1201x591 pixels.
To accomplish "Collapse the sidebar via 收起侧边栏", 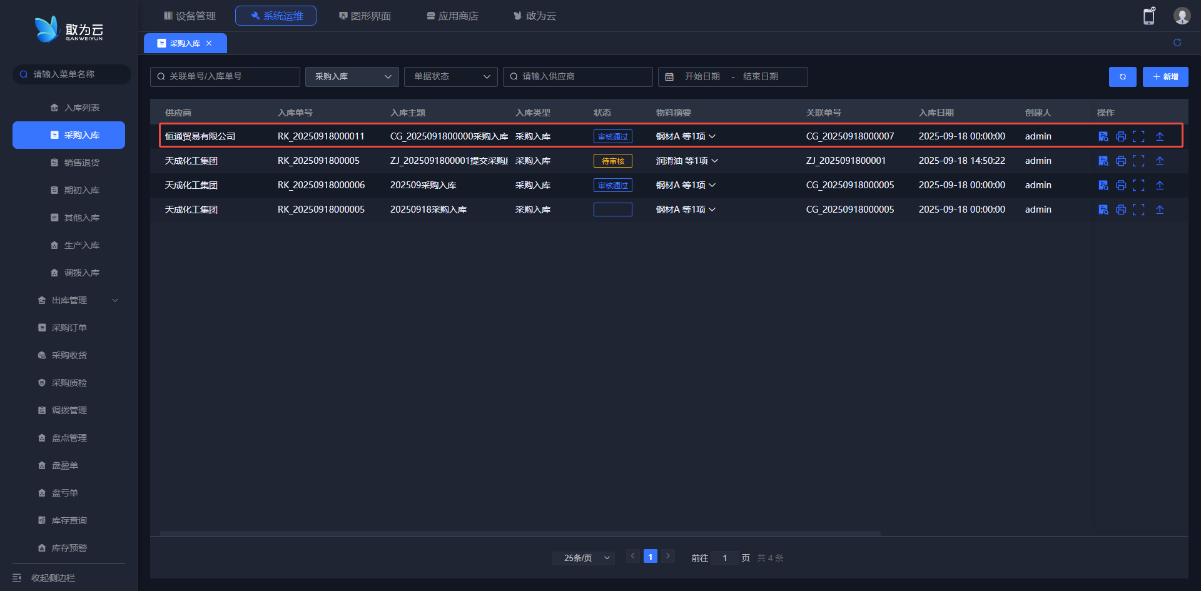I will pos(53,578).
